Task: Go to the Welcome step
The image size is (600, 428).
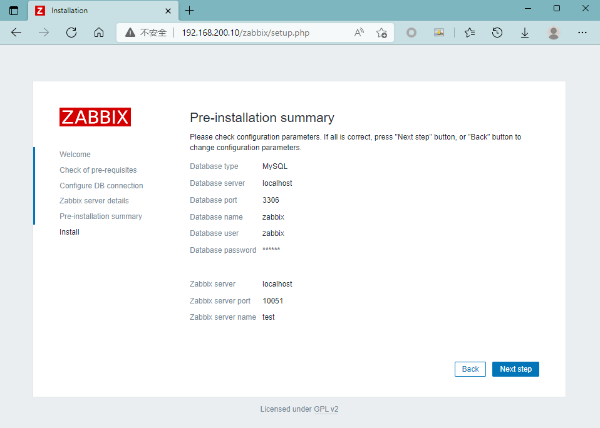Action: (75, 155)
